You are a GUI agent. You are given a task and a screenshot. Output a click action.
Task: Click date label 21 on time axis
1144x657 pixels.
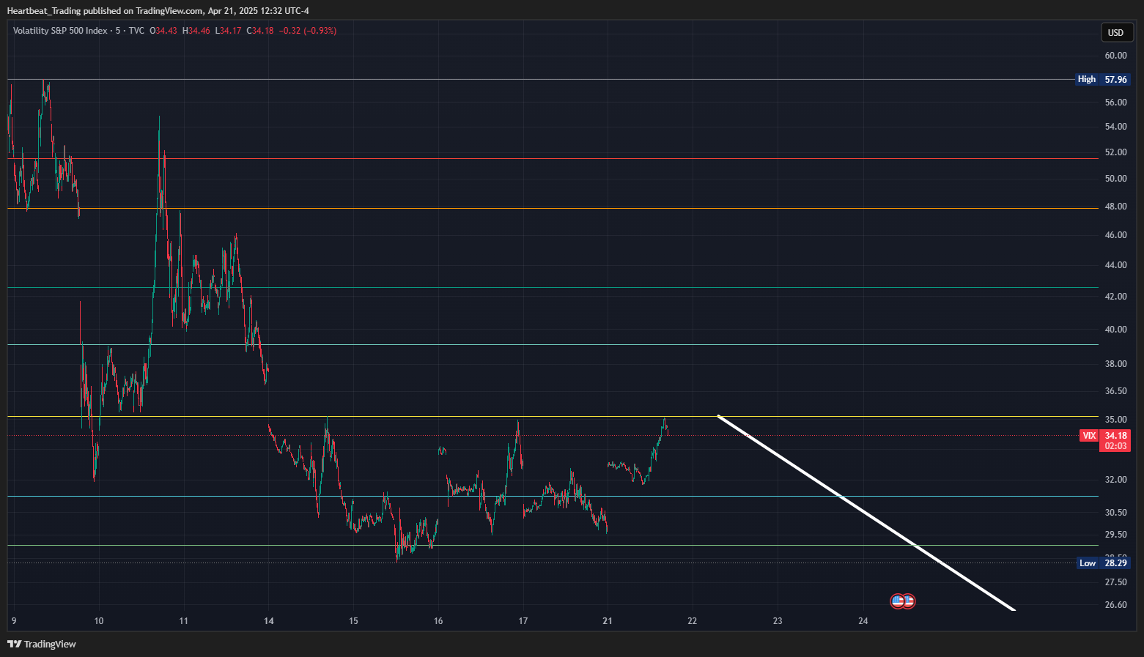(x=608, y=621)
